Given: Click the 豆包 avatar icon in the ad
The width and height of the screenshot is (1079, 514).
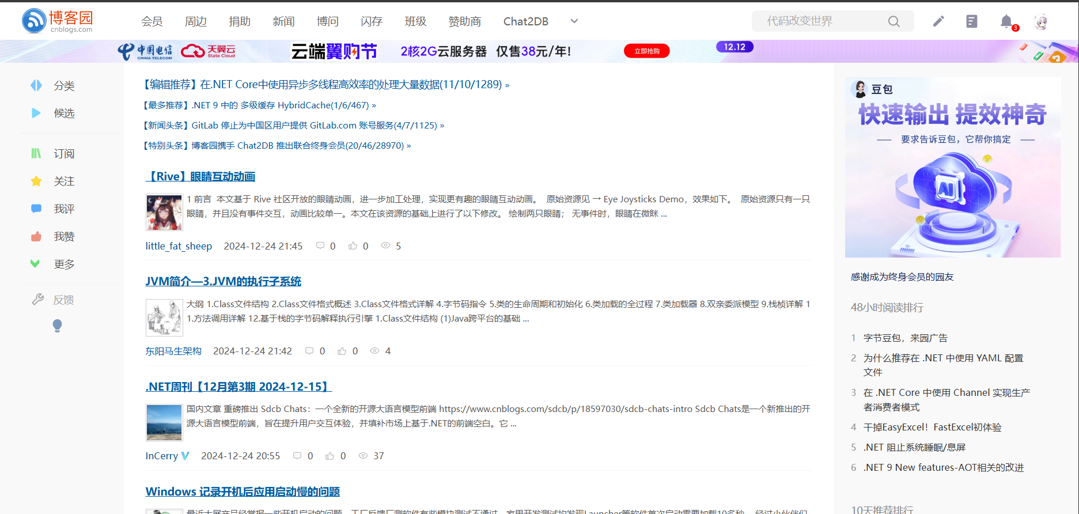Looking at the screenshot, I should point(860,89).
